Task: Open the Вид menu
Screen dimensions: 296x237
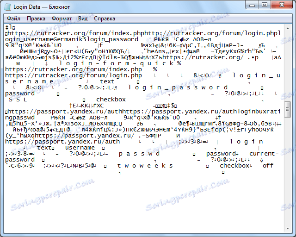Action: [x=83, y=19]
